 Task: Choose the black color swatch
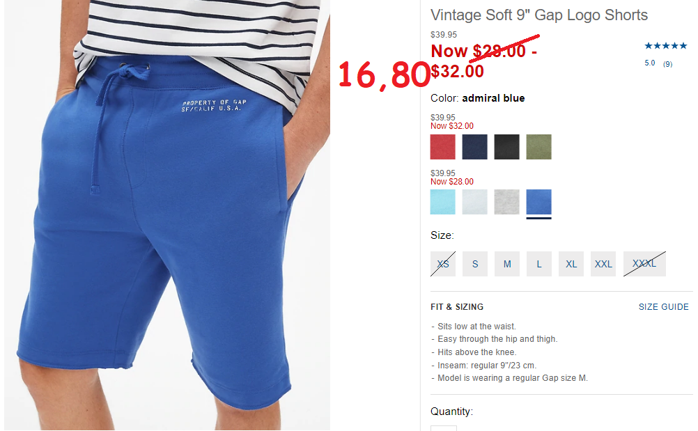[x=506, y=147]
